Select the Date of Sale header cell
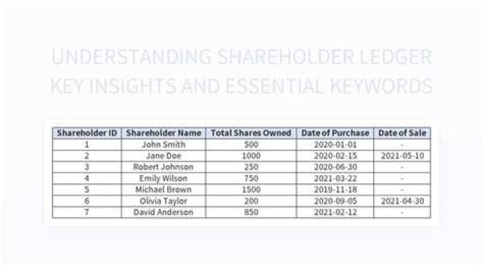Screen dimensions: 483x266 click(402, 133)
